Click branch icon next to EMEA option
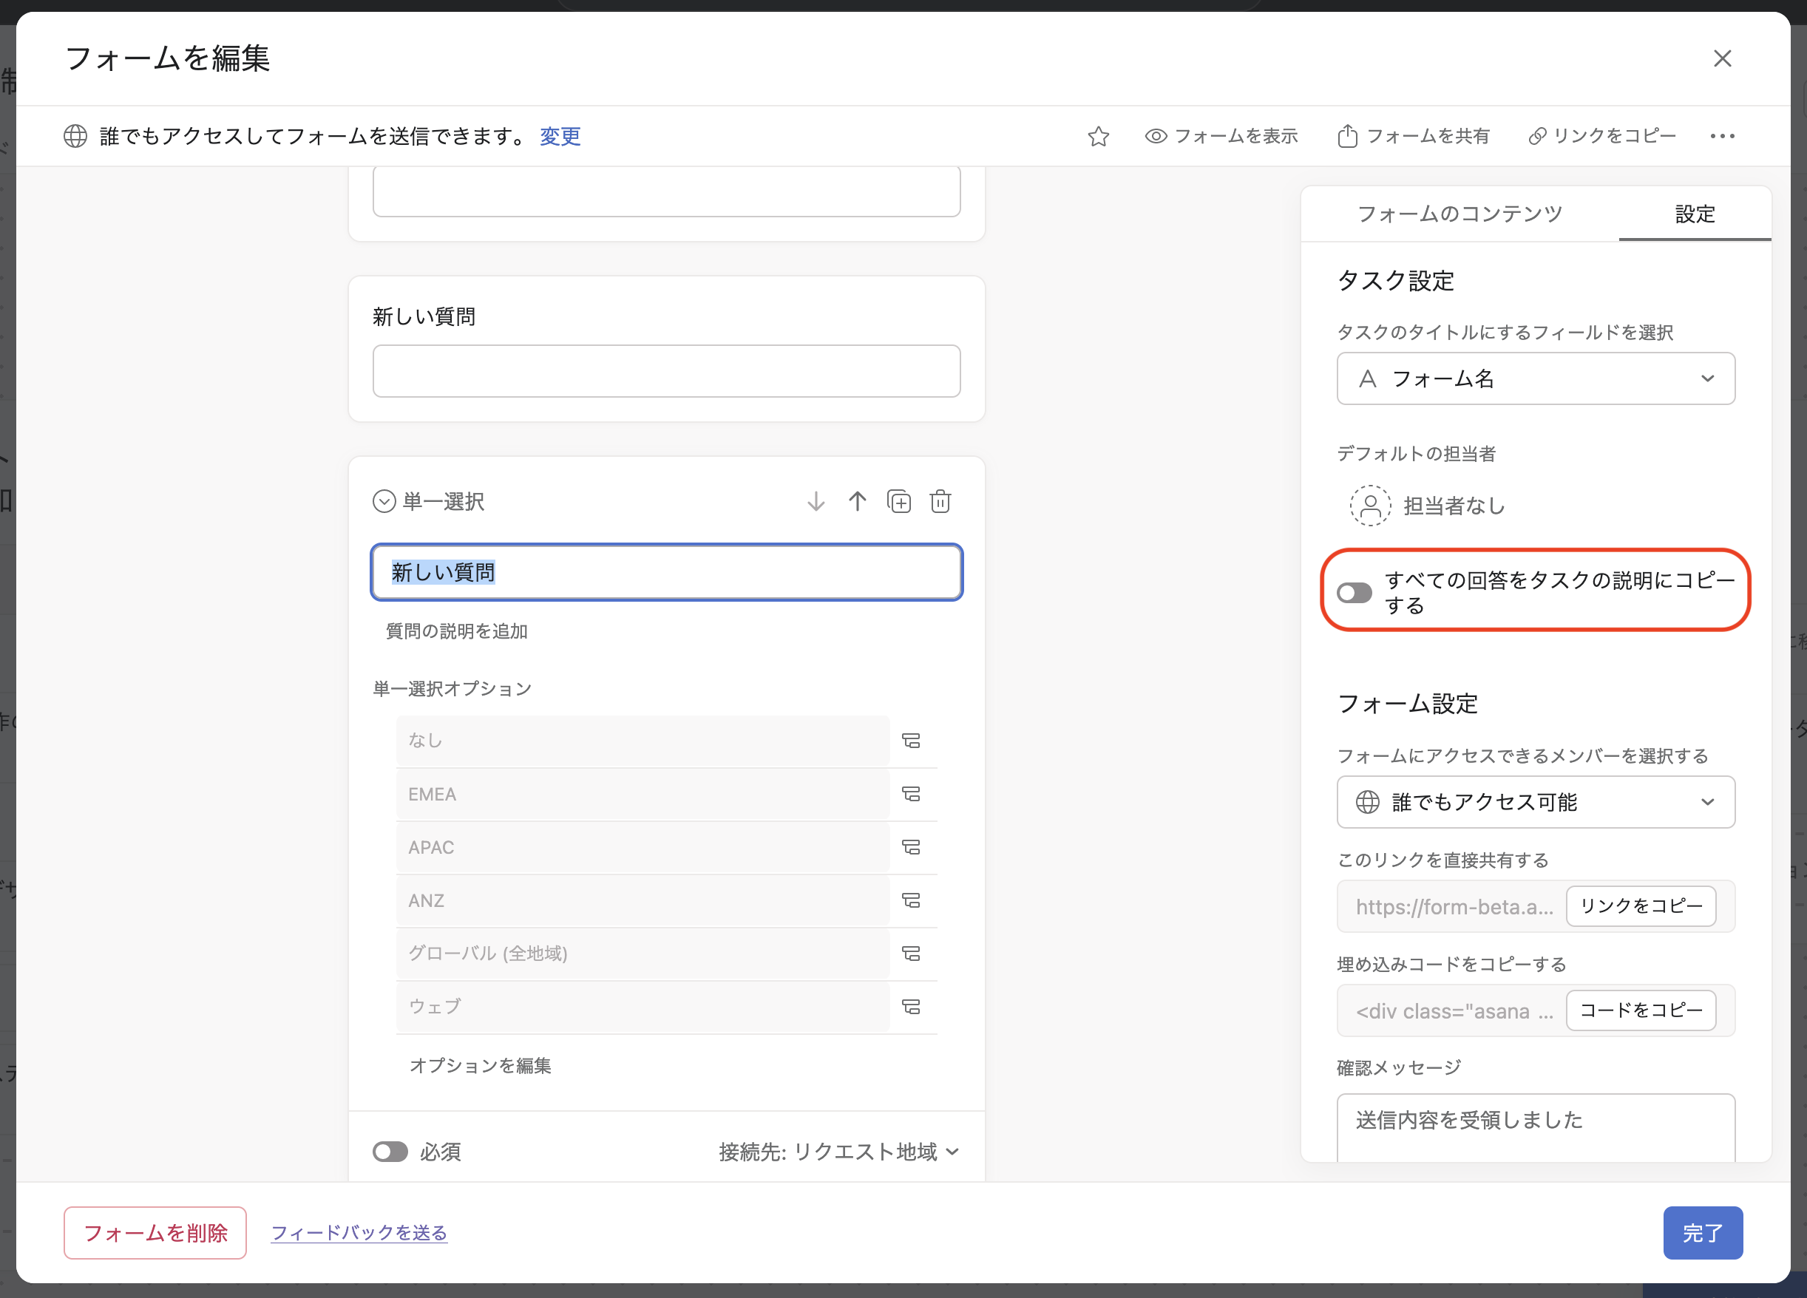The image size is (1807, 1298). click(911, 794)
